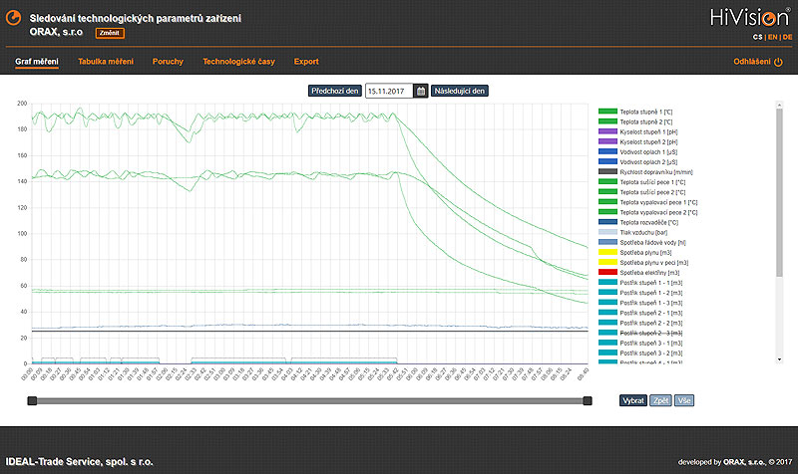This screenshot has width=798, height=474.
Task: Click the date input field showing 15.11.2017
Action: pyautogui.click(x=389, y=91)
